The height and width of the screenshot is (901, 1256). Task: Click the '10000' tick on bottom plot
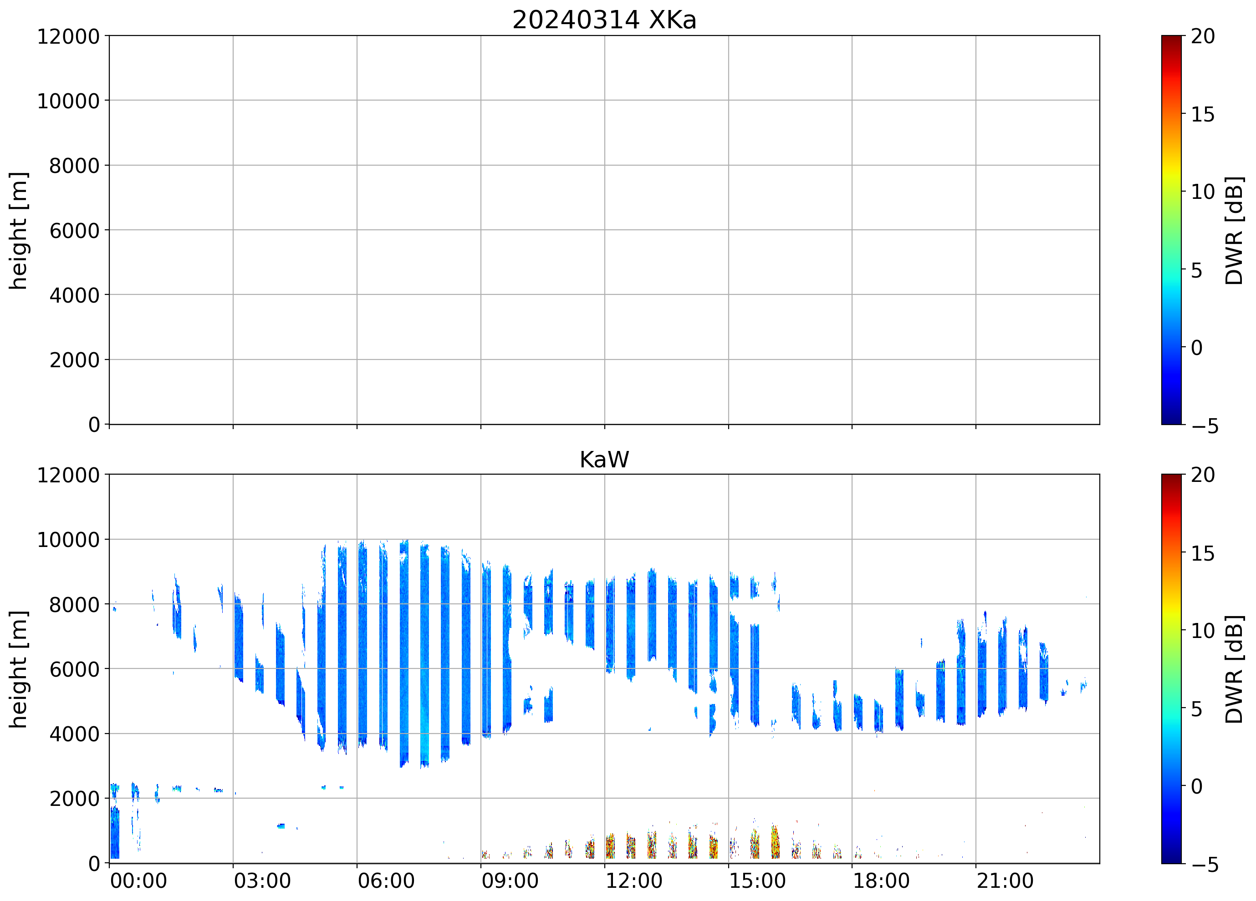[x=68, y=540]
